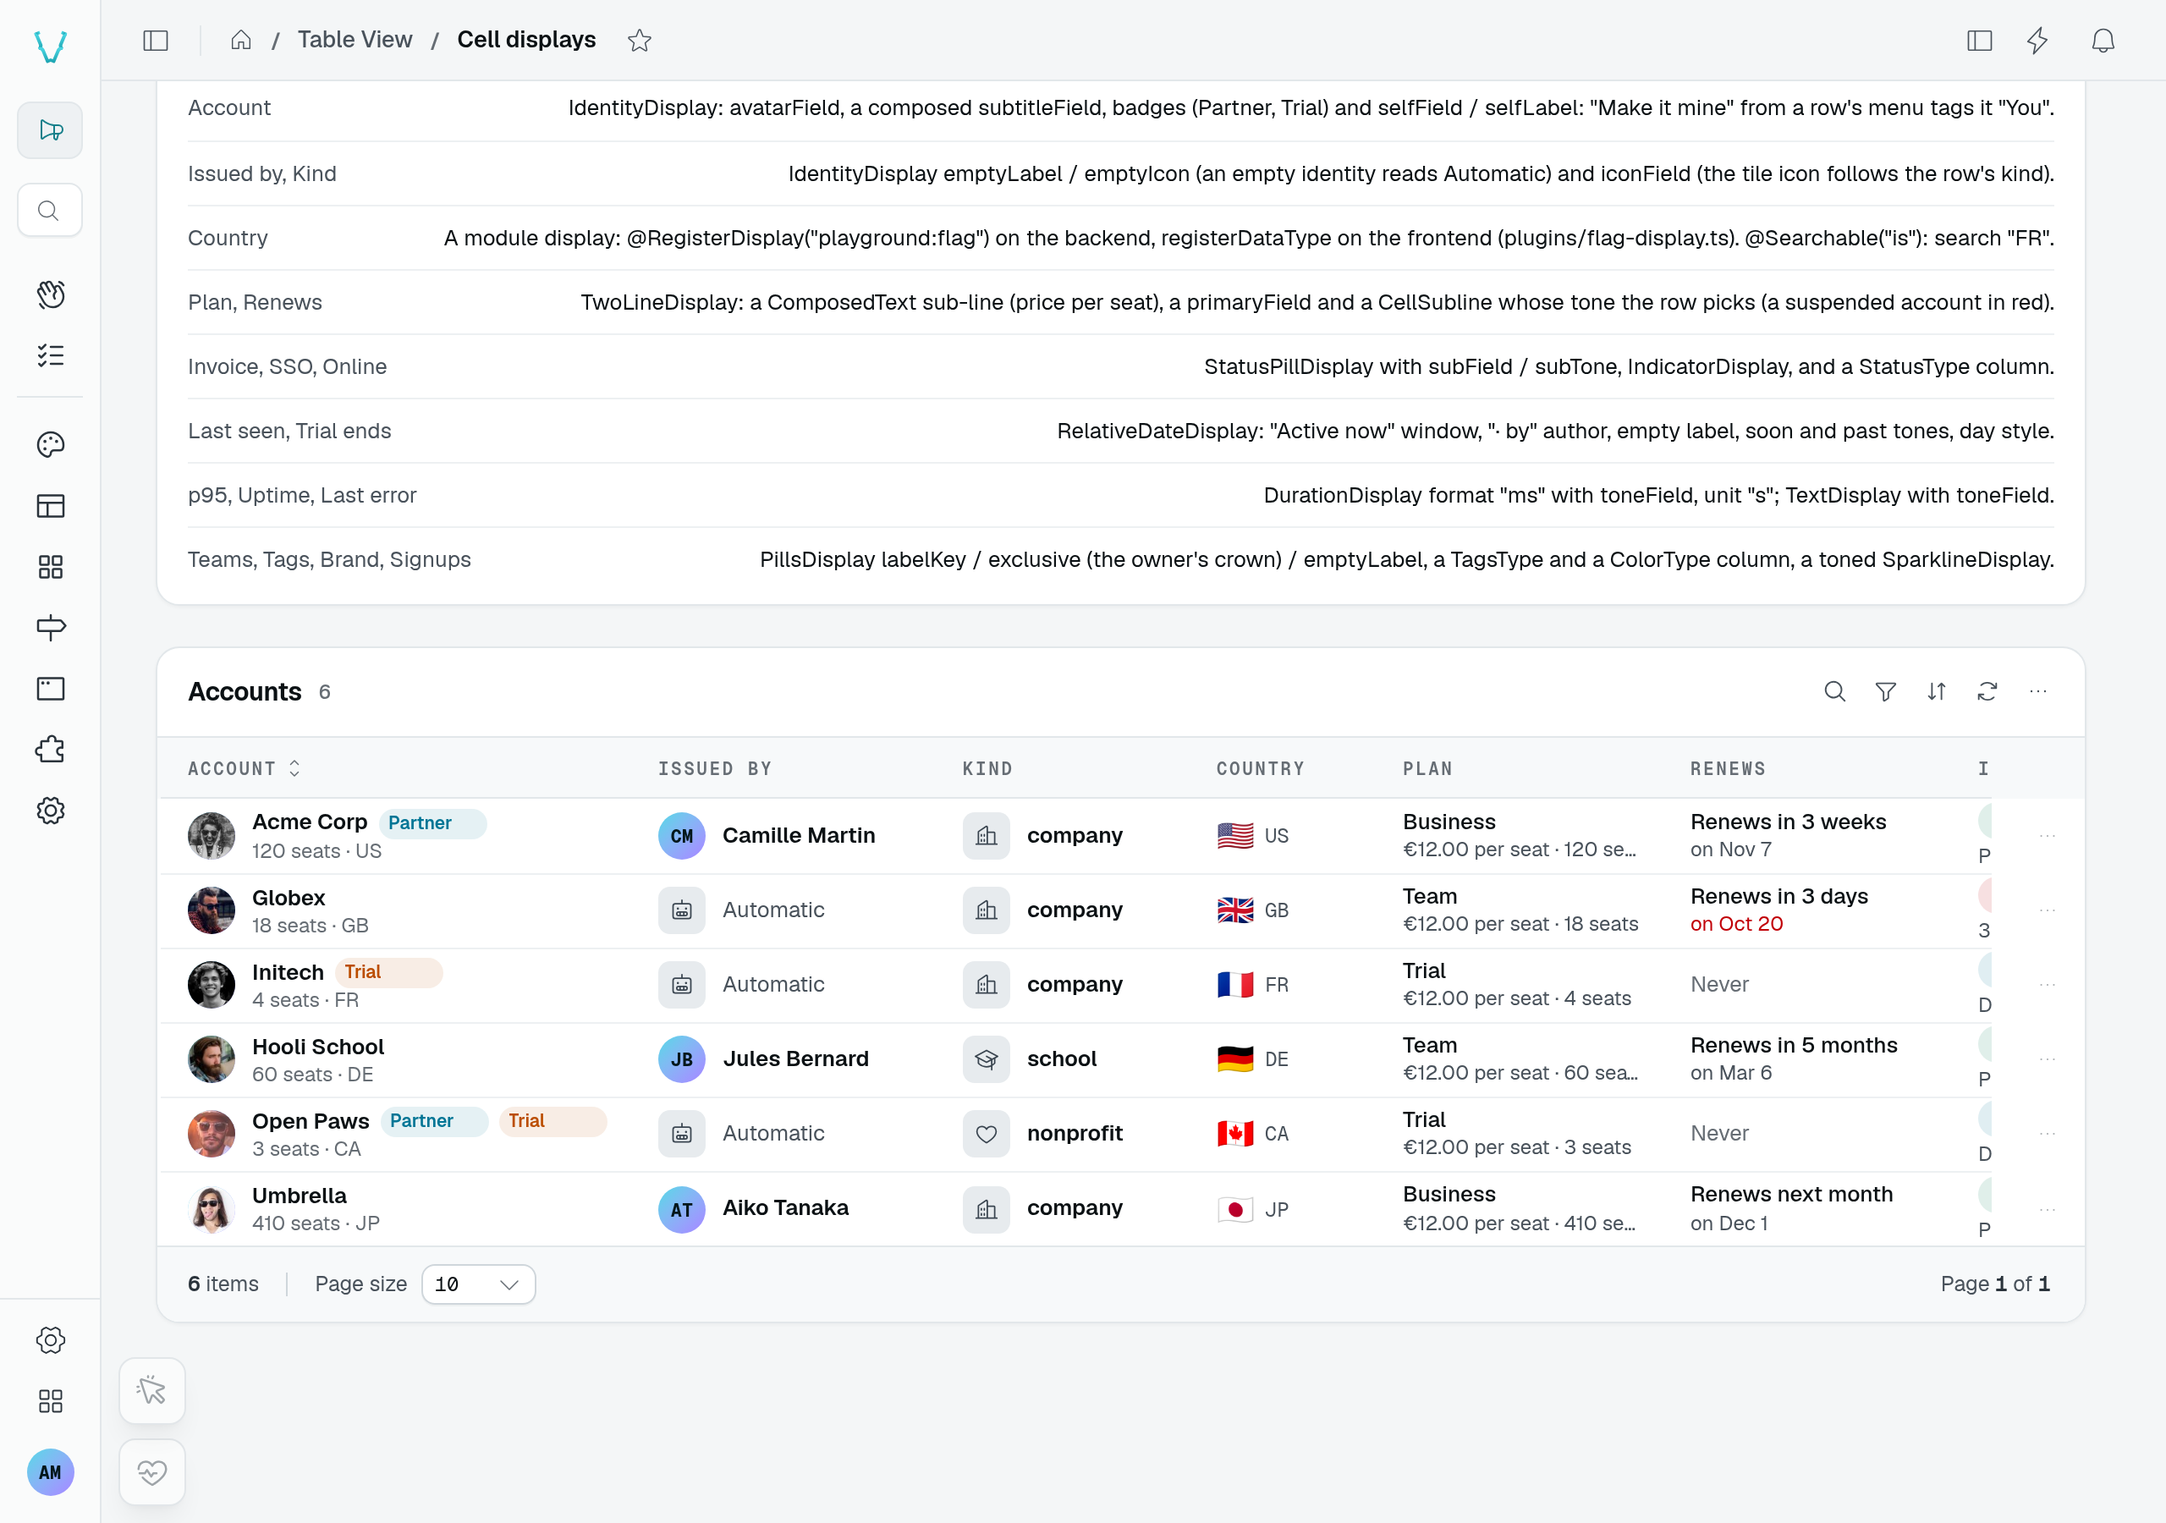Sort by the ACCOUNT column header

point(245,768)
